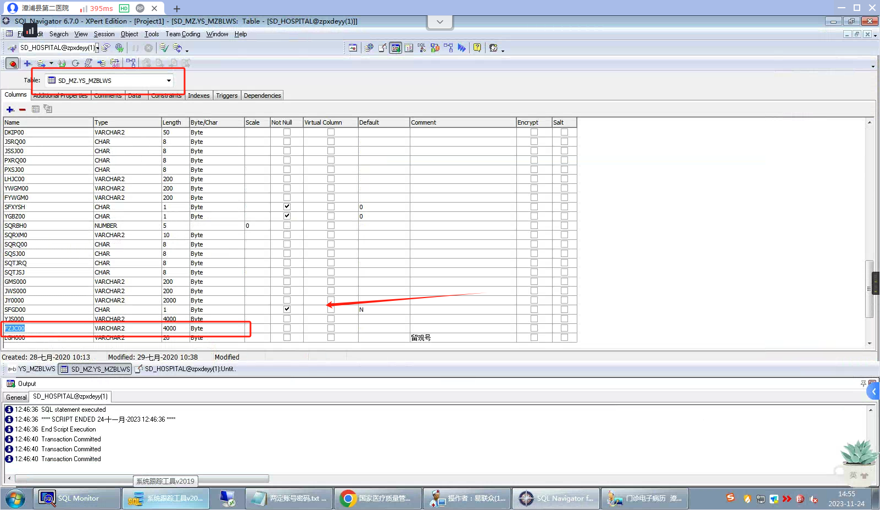Switch to the Indexes tab
The height and width of the screenshot is (510, 880).
pos(199,96)
